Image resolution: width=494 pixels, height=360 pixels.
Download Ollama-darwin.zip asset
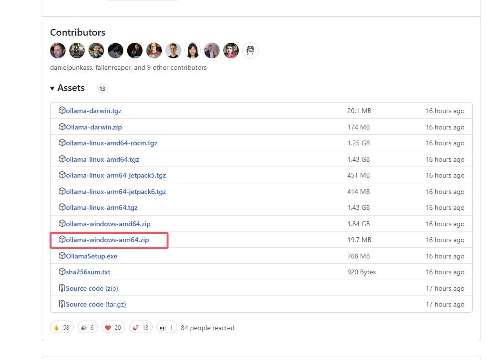[94, 127]
